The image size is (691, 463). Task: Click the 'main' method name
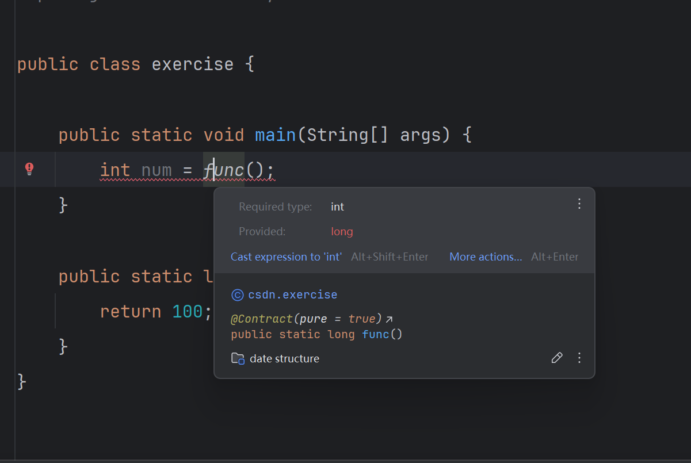(x=276, y=135)
